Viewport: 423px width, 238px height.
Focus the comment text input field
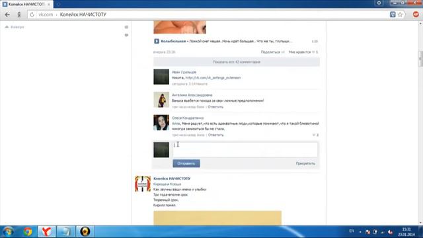click(245, 149)
